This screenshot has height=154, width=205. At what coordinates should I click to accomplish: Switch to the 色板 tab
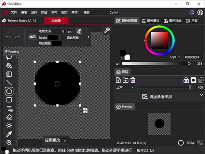pos(192,21)
